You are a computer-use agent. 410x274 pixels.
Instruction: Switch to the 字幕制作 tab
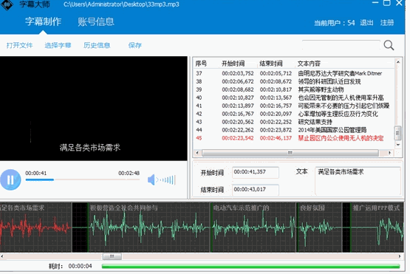point(44,21)
